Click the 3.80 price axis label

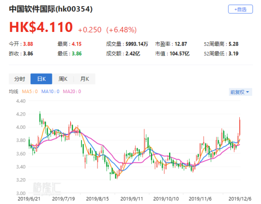(x=21, y=141)
